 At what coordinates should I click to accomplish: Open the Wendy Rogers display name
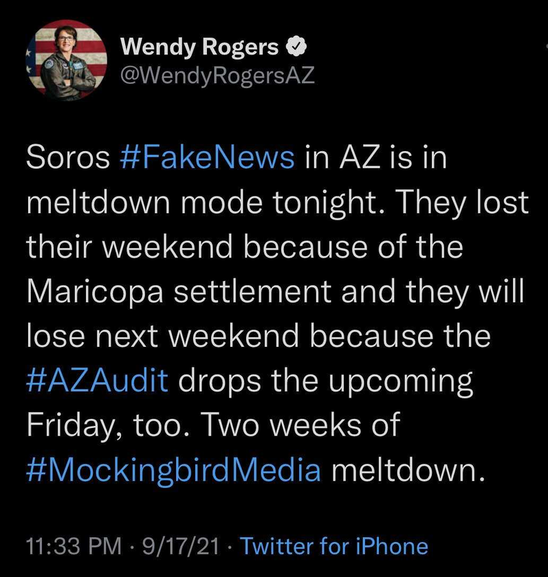click(x=199, y=47)
